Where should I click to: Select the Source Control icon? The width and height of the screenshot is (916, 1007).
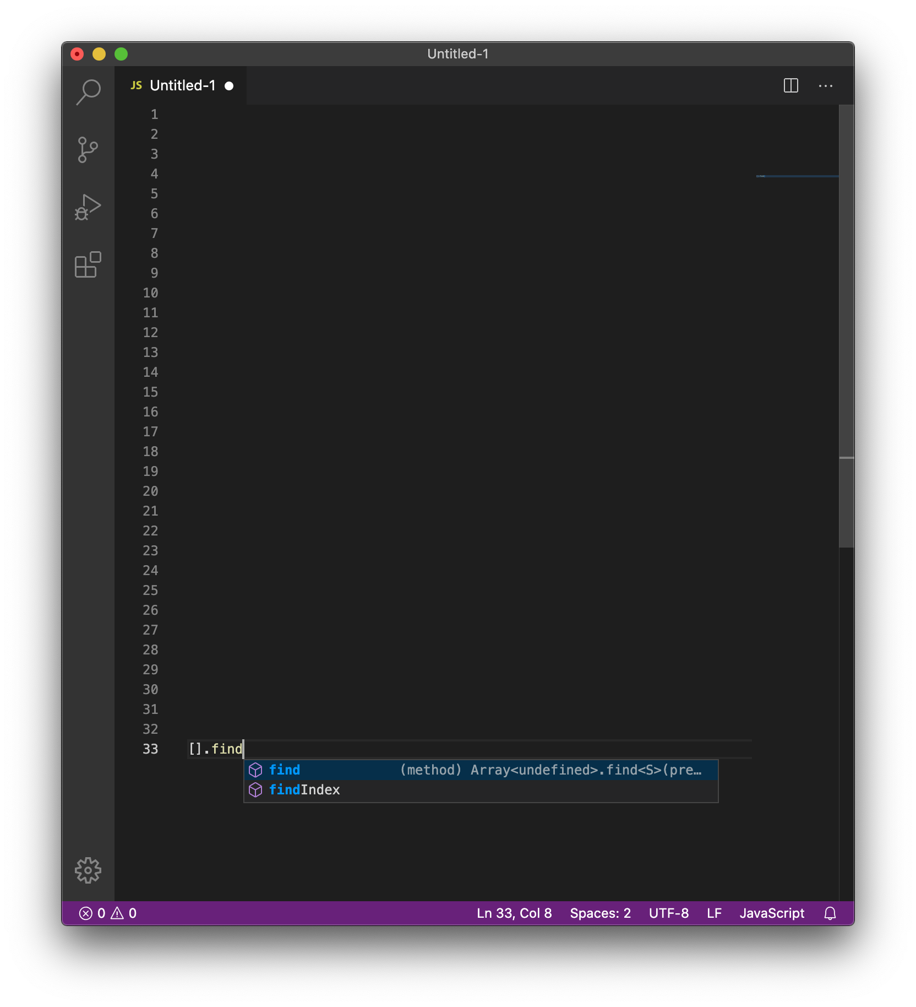pyautogui.click(x=88, y=150)
